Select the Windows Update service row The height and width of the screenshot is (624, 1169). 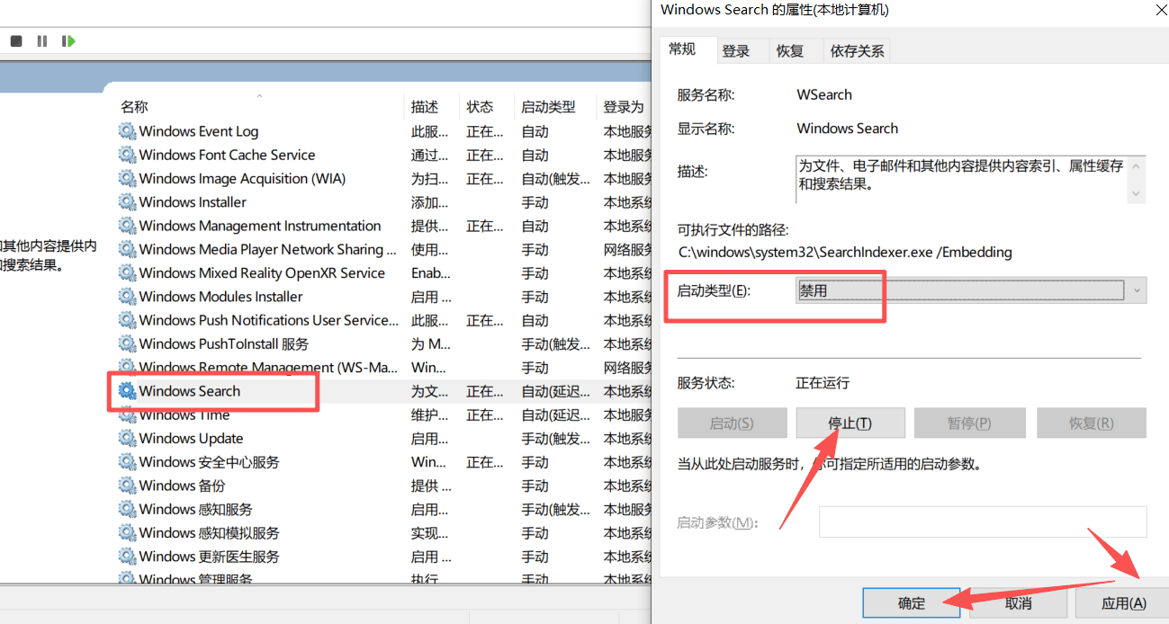point(384,438)
